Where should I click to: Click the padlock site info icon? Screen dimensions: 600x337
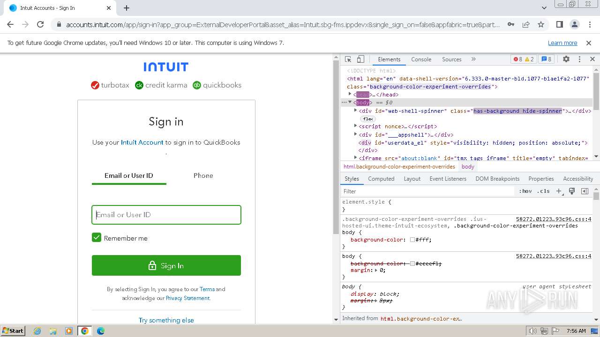pos(58,24)
